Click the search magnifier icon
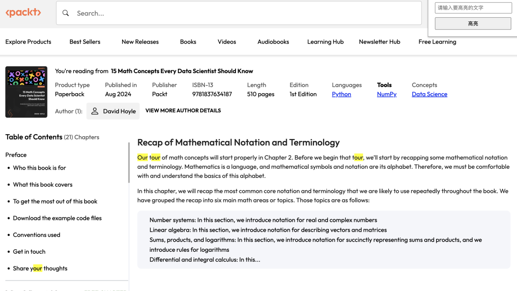The image size is (517, 291). (x=66, y=13)
